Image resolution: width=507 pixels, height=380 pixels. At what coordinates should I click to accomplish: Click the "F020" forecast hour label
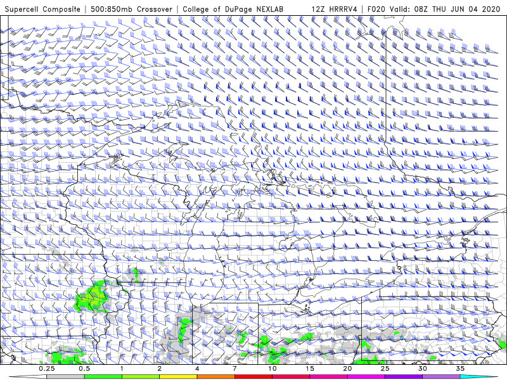(376, 9)
